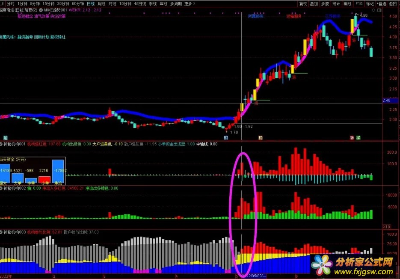
Task: Click the 所属板块 label
Action: click(x=255, y=16)
